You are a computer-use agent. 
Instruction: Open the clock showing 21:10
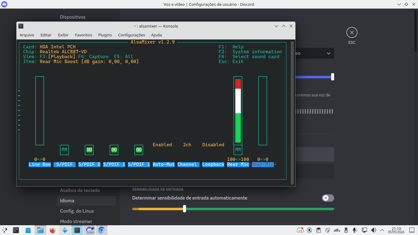coord(396,230)
